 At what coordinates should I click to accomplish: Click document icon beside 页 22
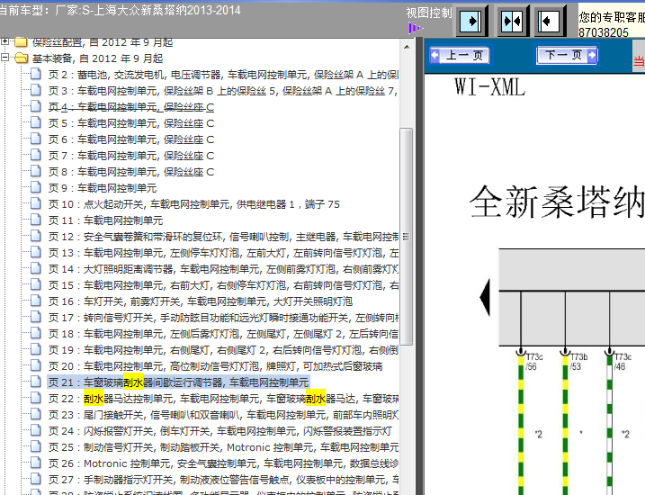[x=36, y=399]
